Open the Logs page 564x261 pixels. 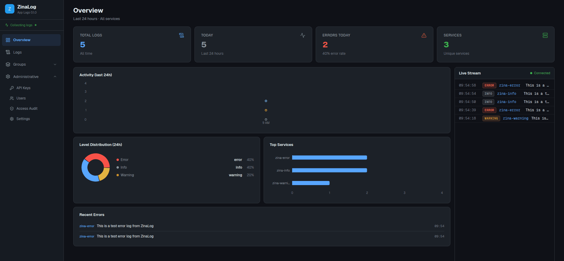[x=31, y=52]
